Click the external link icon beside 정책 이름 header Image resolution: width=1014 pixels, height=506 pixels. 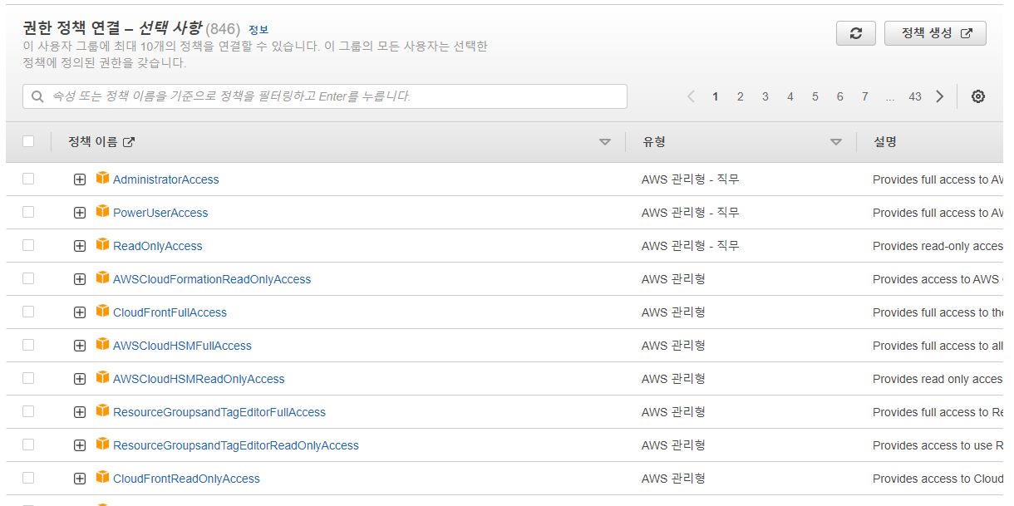(x=129, y=142)
